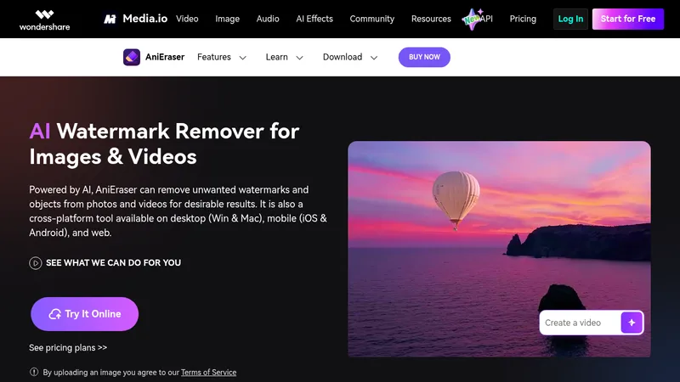
Task: Click the Media.io logo icon
Action: click(110, 19)
